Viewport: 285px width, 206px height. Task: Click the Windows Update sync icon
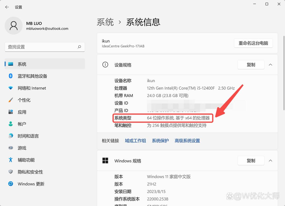tap(11, 184)
